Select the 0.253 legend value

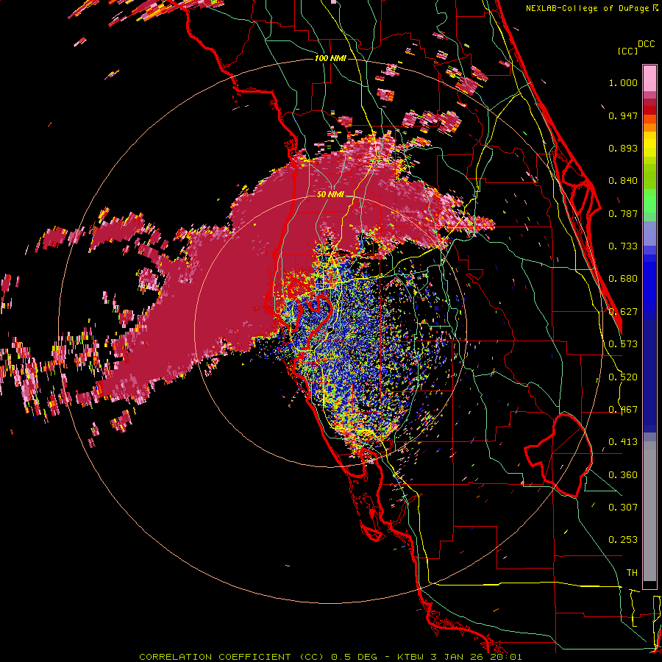click(623, 540)
